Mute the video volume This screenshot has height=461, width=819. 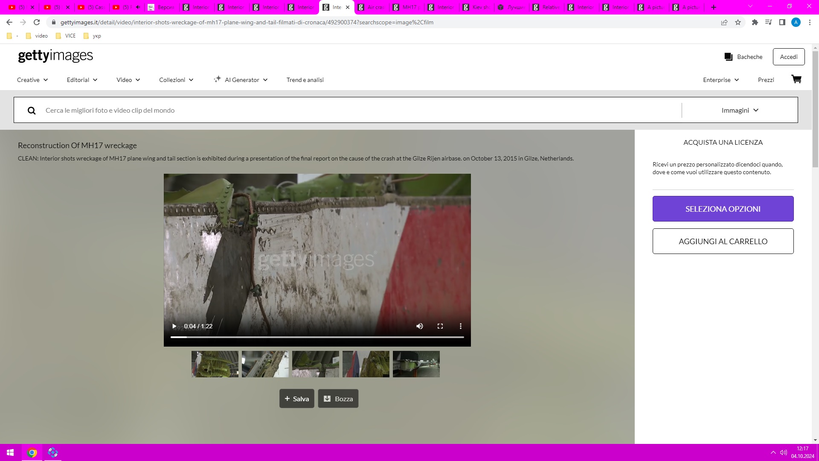420,326
